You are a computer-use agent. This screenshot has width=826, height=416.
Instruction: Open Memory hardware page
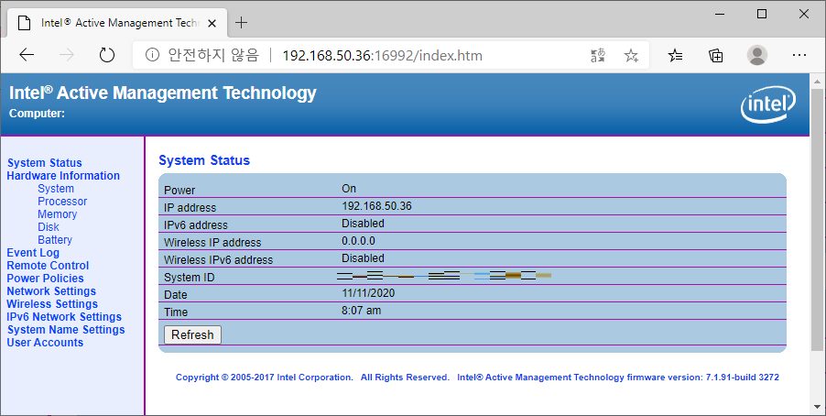[58, 214]
